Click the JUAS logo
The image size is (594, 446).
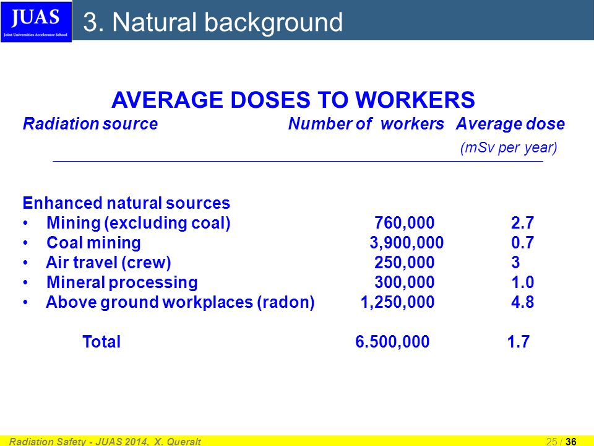click(37, 22)
